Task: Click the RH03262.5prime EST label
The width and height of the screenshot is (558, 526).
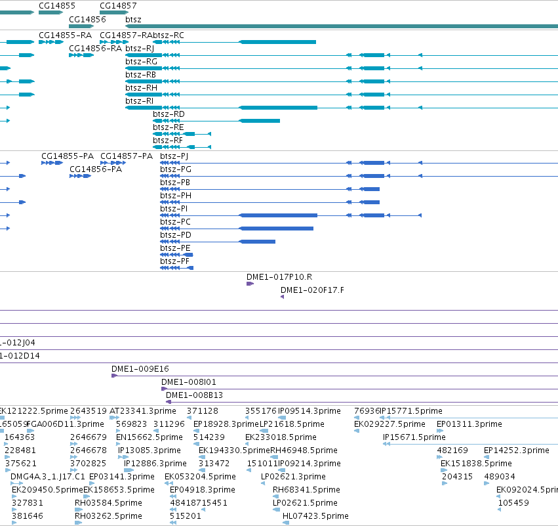Action: click(x=108, y=516)
